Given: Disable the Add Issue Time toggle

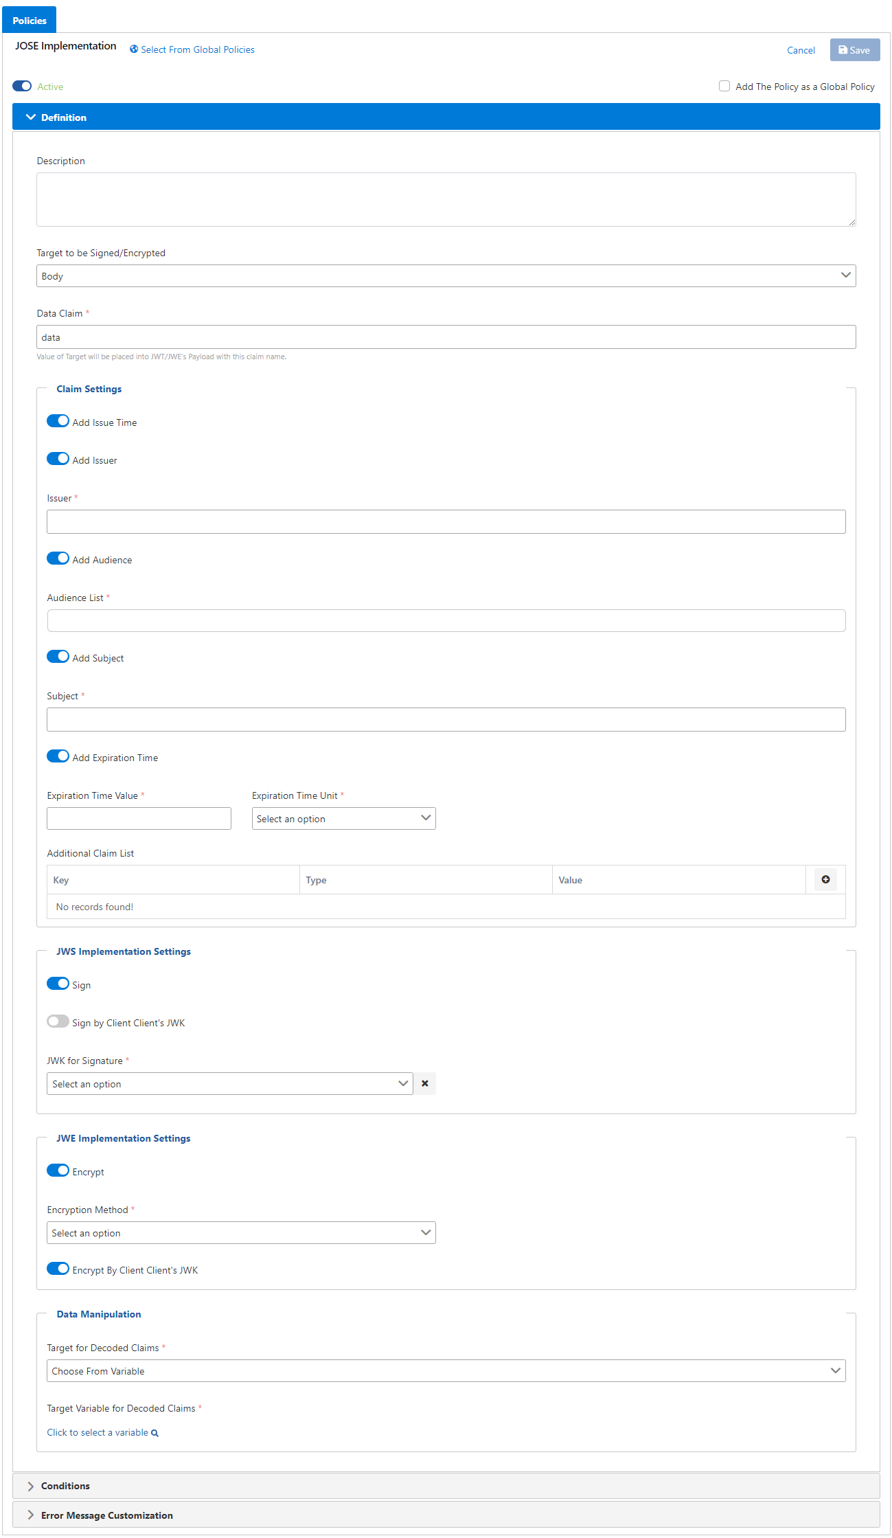Looking at the screenshot, I should coord(58,421).
